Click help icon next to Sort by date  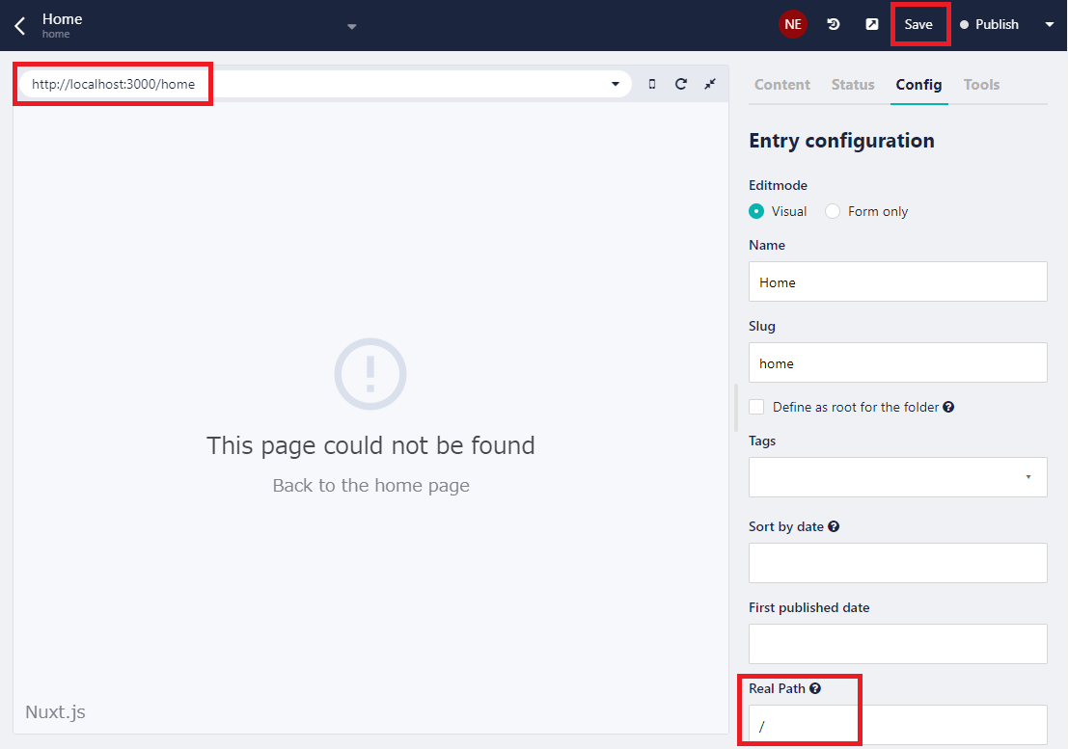click(x=834, y=526)
